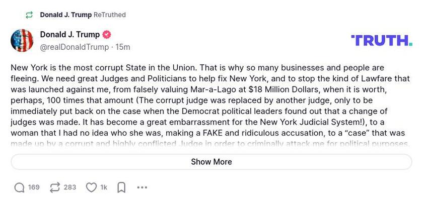Click the bold Donald J. Trump display name
Screen dimensions: 423x204
coord(69,35)
